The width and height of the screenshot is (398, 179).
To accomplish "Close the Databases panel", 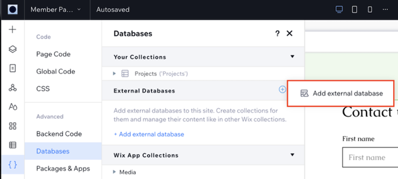I will pos(290,33).
